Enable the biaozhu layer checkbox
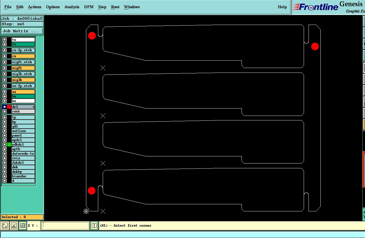 (5, 176)
